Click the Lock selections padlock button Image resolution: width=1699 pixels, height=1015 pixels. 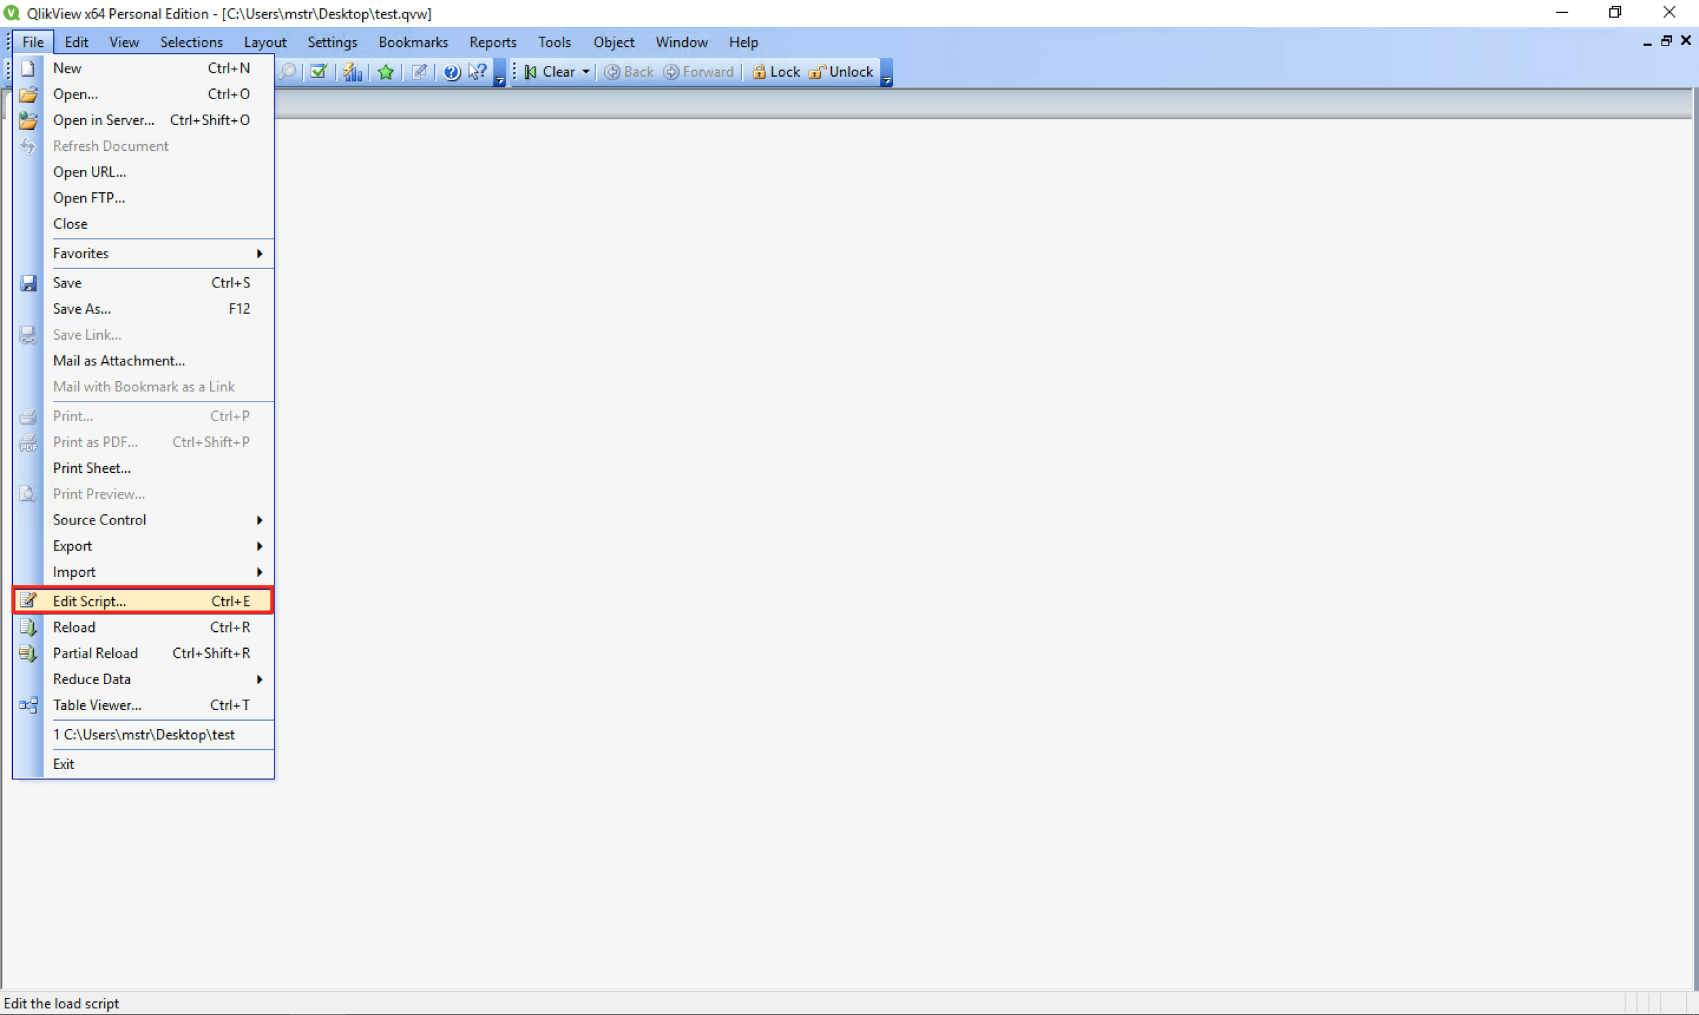pyautogui.click(x=775, y=72)
